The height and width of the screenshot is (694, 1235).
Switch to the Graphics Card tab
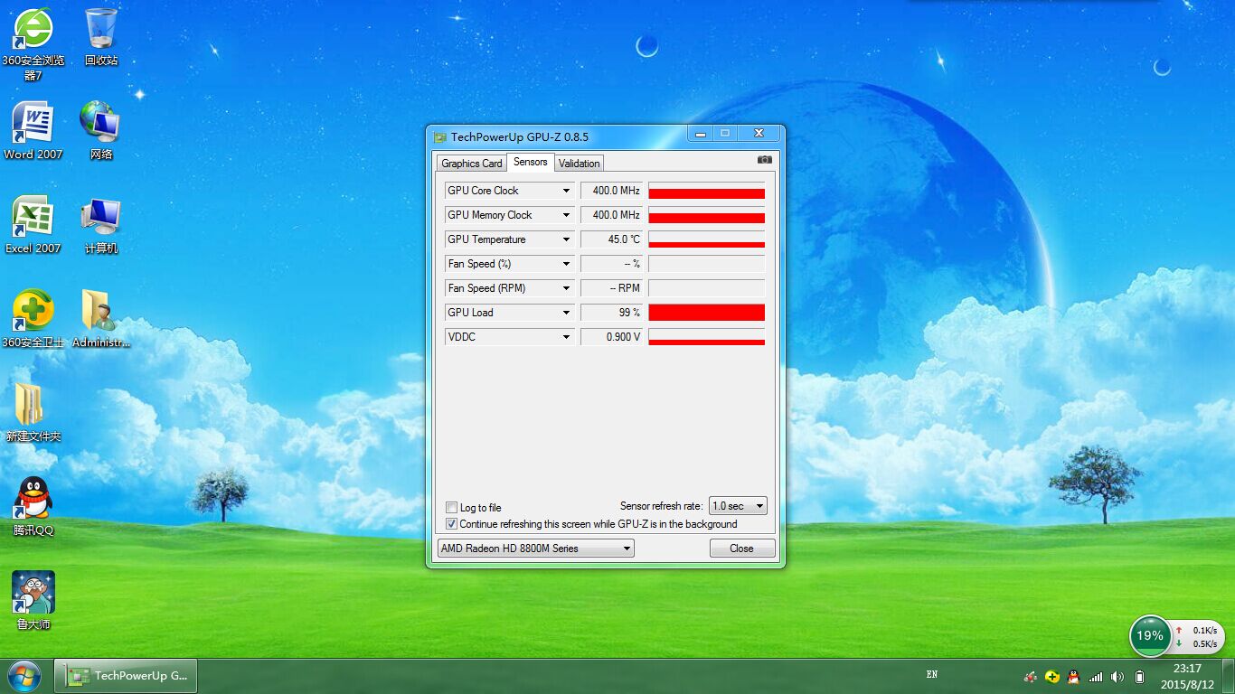click(x=471, y=164)
